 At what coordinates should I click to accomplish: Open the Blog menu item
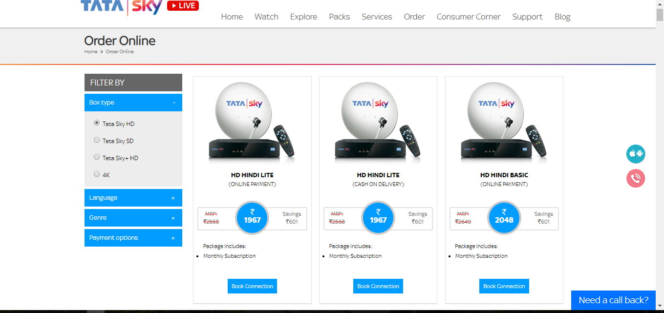click(x=562, y=17)
